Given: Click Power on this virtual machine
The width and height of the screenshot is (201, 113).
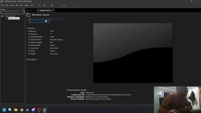Looking at the screenshot, I should pos(41,20).
